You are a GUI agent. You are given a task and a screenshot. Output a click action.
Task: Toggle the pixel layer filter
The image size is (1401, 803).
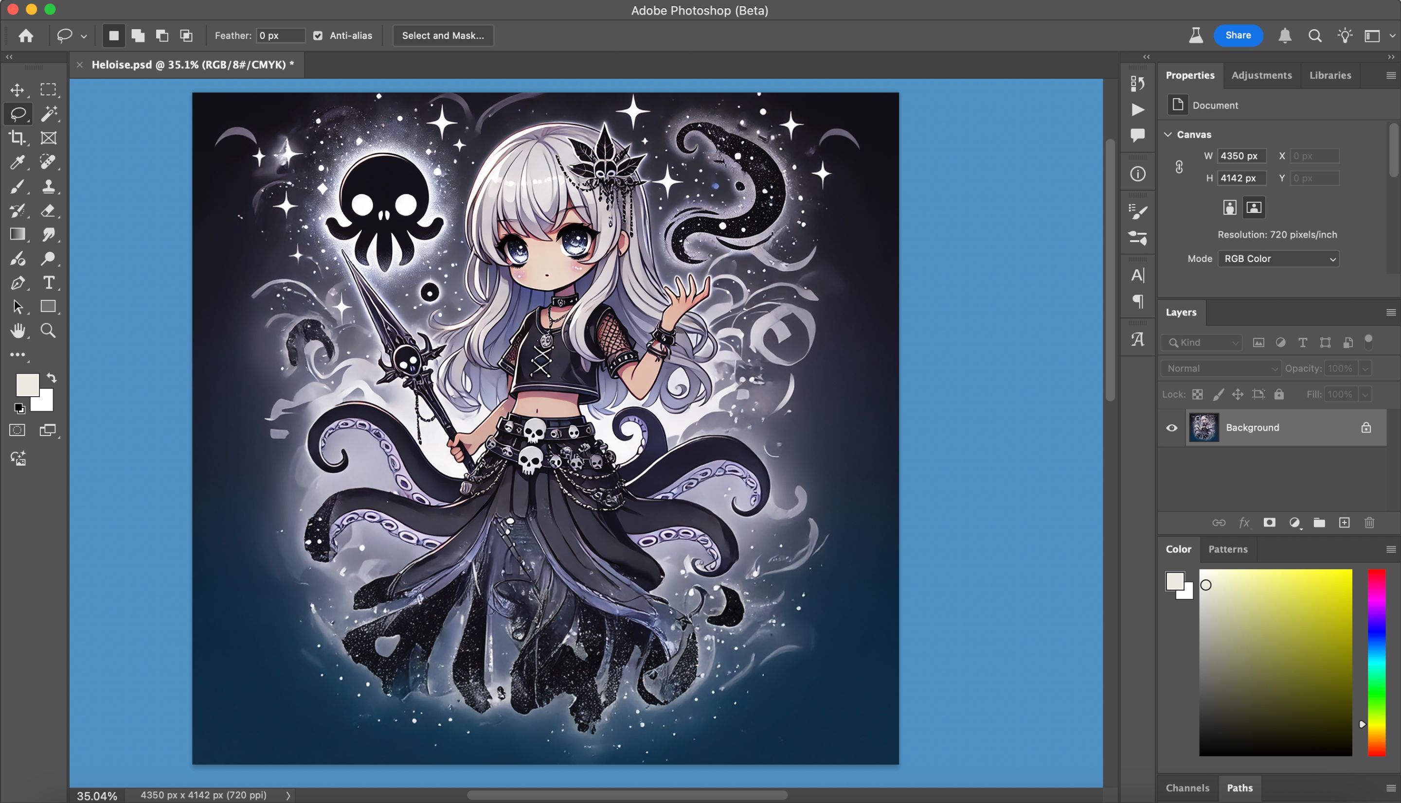pyautogui.click(x=1258, y=343)
